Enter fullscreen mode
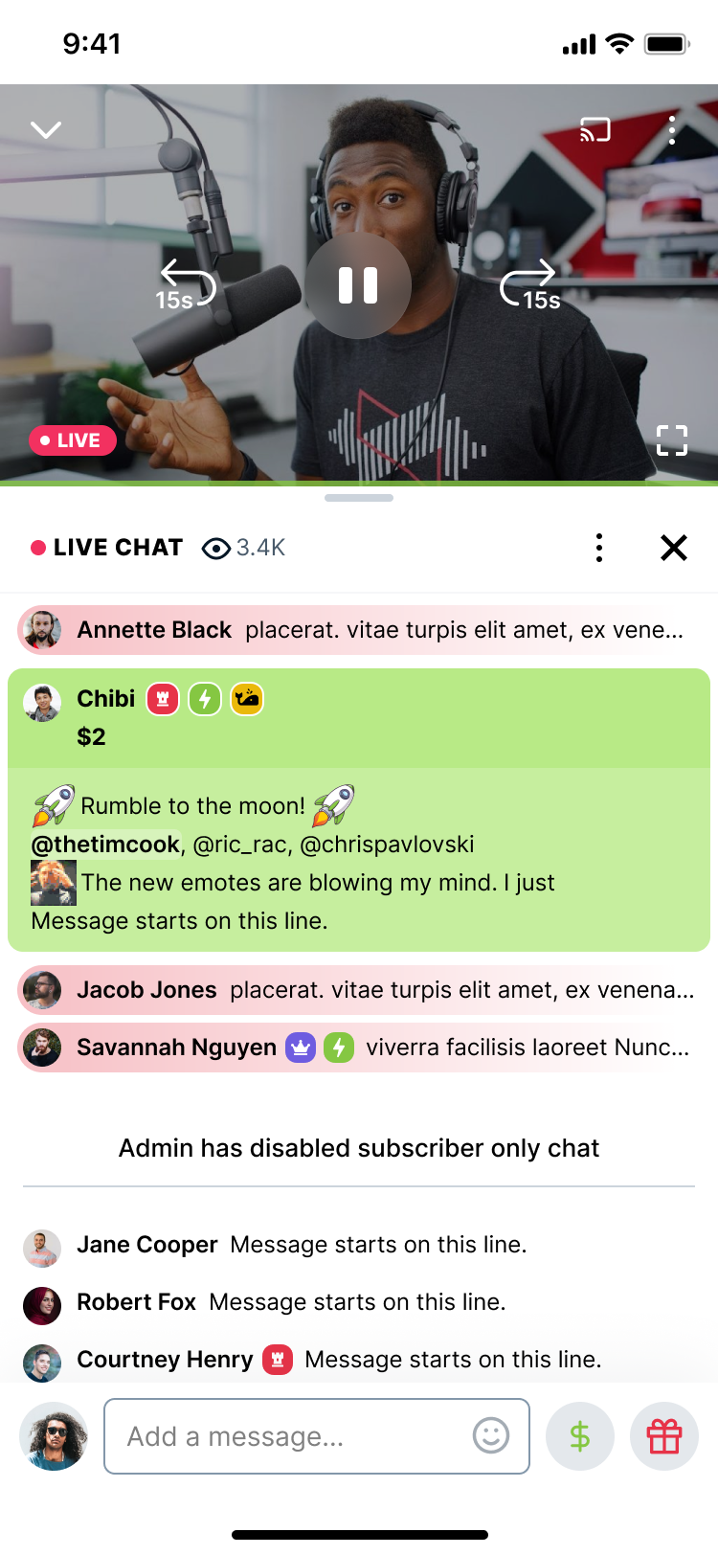718x1555 pixels. click(x=672, y=440)
